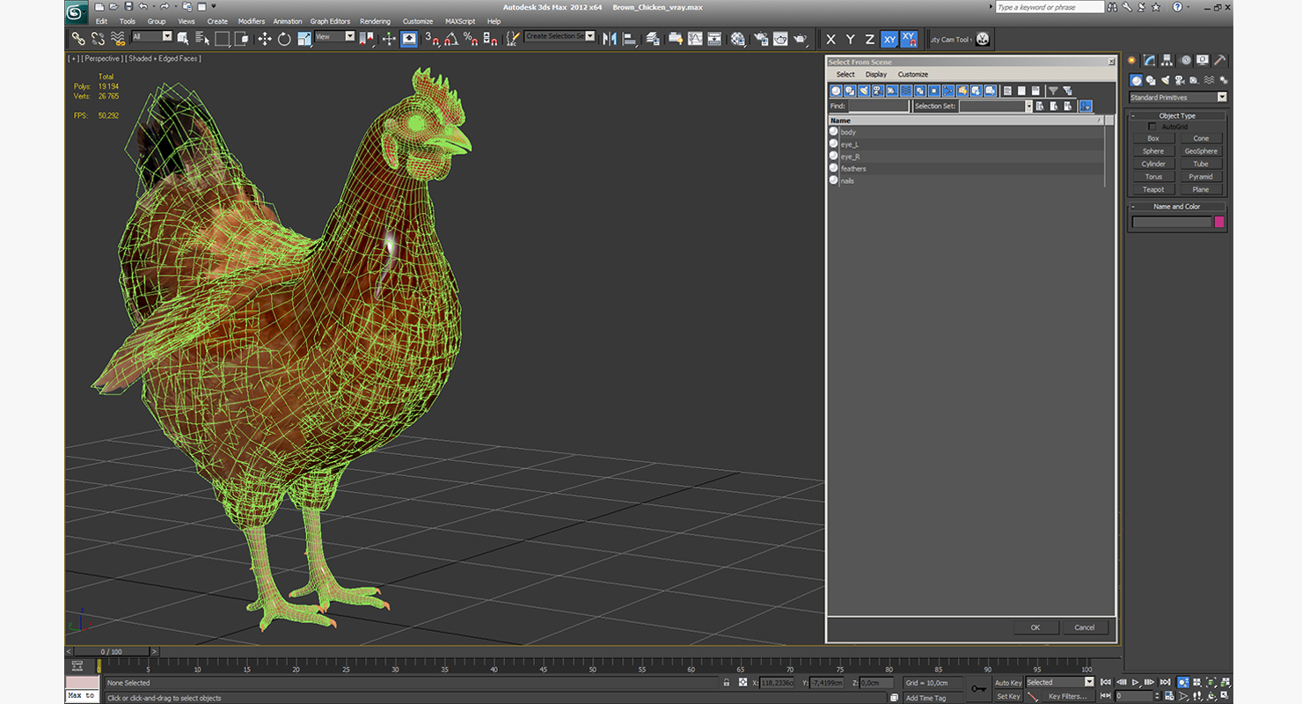
Task: Click the Align tool icon
Action: [x=630, y=39]
